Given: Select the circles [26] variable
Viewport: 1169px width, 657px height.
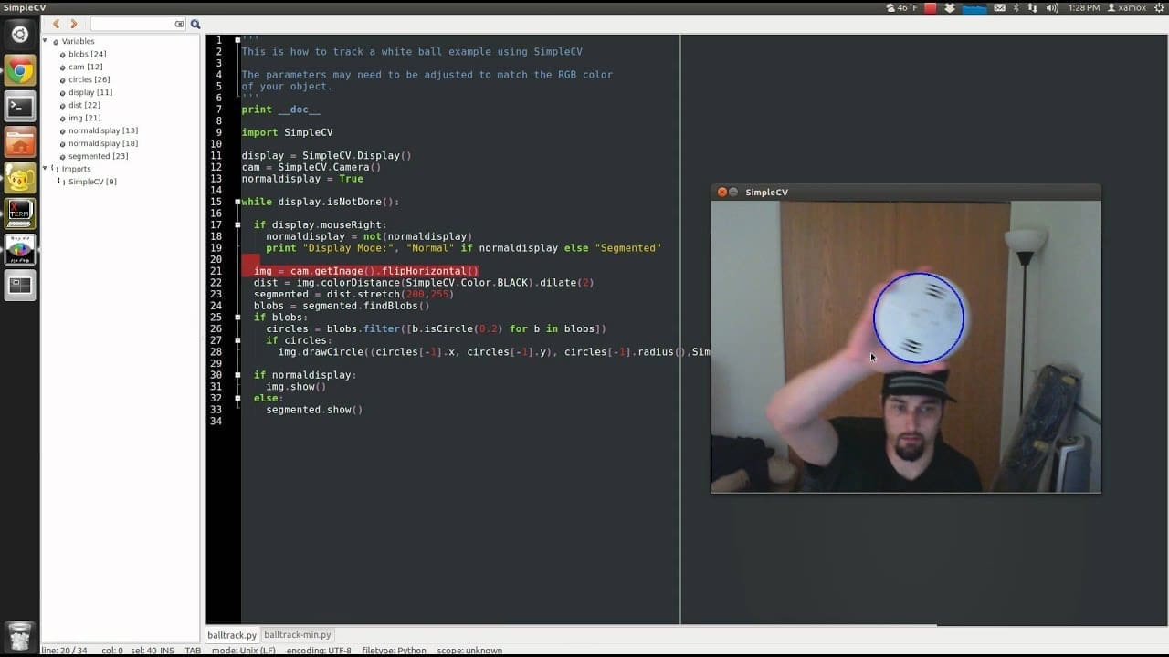Looking at the screenshot, I should click(x=89, y=79).
